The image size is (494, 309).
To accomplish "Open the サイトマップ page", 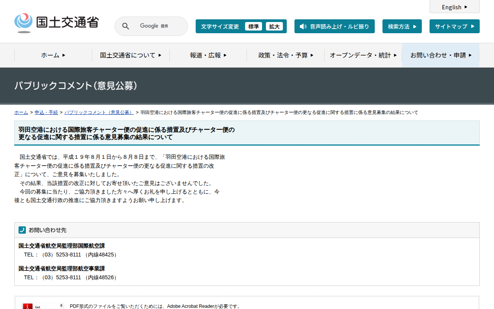I will (455, 26).
